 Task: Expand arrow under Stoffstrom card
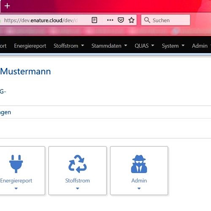click(78, 188)
